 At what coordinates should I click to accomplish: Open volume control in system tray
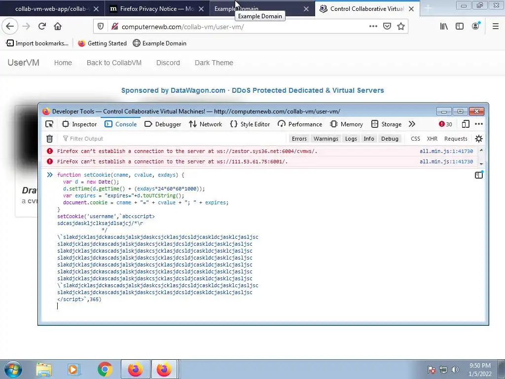(455, 370)
